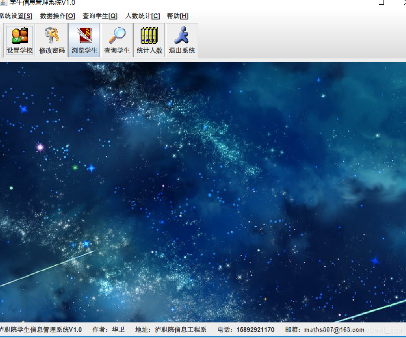Minimize the application window

pos(356,2)
